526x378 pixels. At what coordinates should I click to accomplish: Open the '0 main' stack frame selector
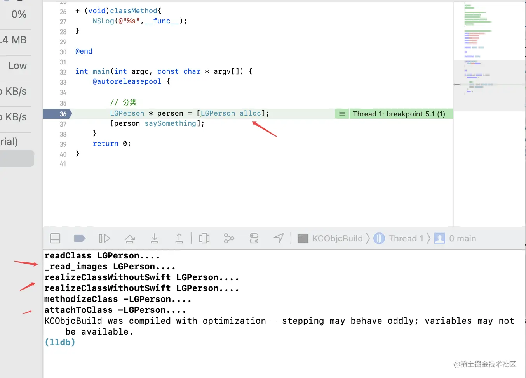tap(455, 238)
